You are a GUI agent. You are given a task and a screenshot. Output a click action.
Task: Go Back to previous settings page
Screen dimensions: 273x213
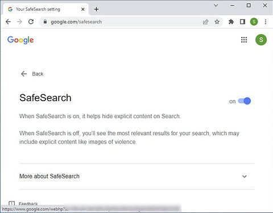32,74
